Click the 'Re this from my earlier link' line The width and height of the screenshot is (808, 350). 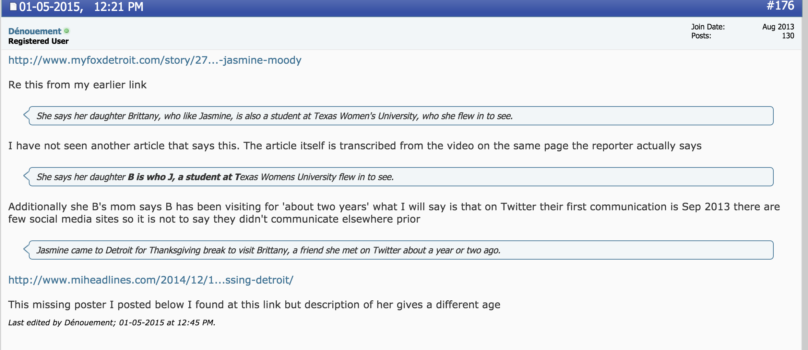(78, 85)
